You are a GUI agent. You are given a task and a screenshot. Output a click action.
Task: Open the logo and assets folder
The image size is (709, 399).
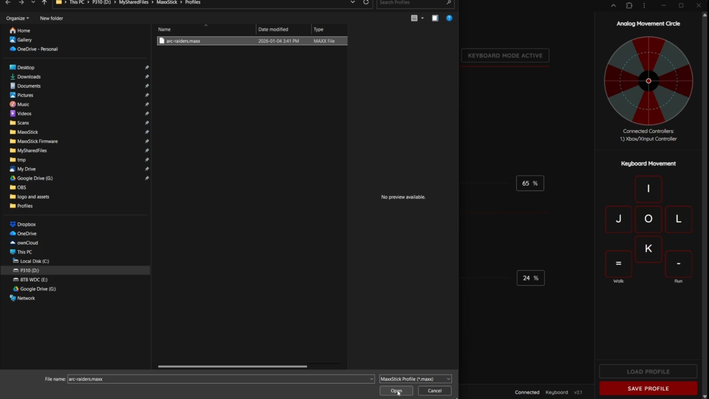[29, 197]
